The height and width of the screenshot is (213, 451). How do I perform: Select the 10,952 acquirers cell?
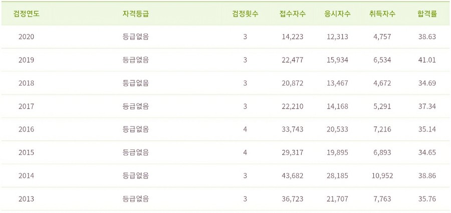point(382,176)
